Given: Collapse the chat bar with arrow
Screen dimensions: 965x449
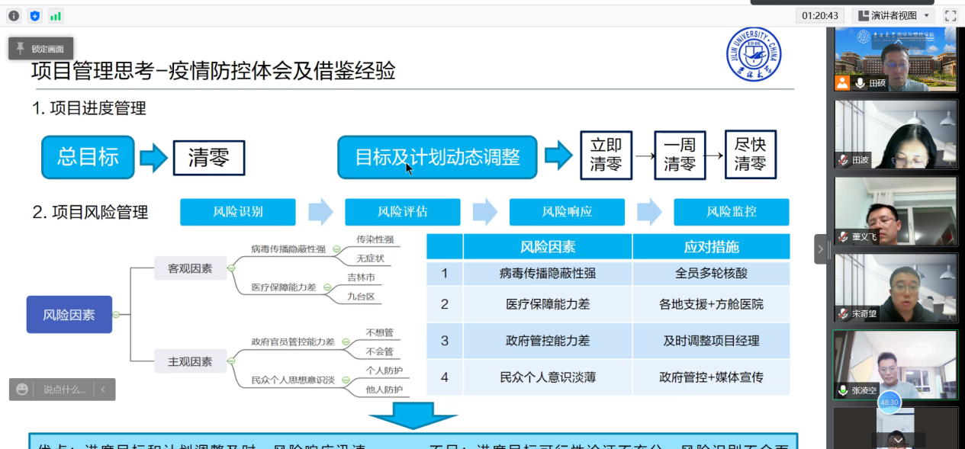Looking at the screenshot, I should [104, 390].
